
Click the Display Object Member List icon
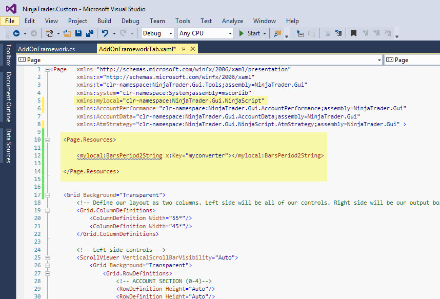301,33
